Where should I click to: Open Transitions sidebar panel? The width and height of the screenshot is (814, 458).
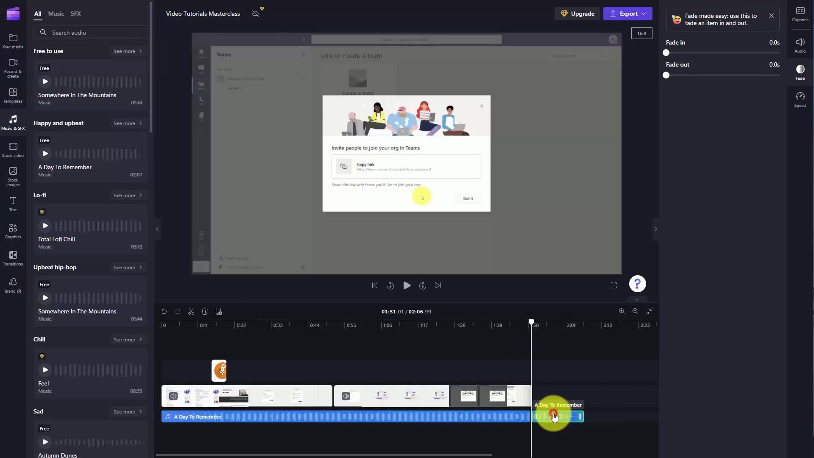click(x=13, y=258)
